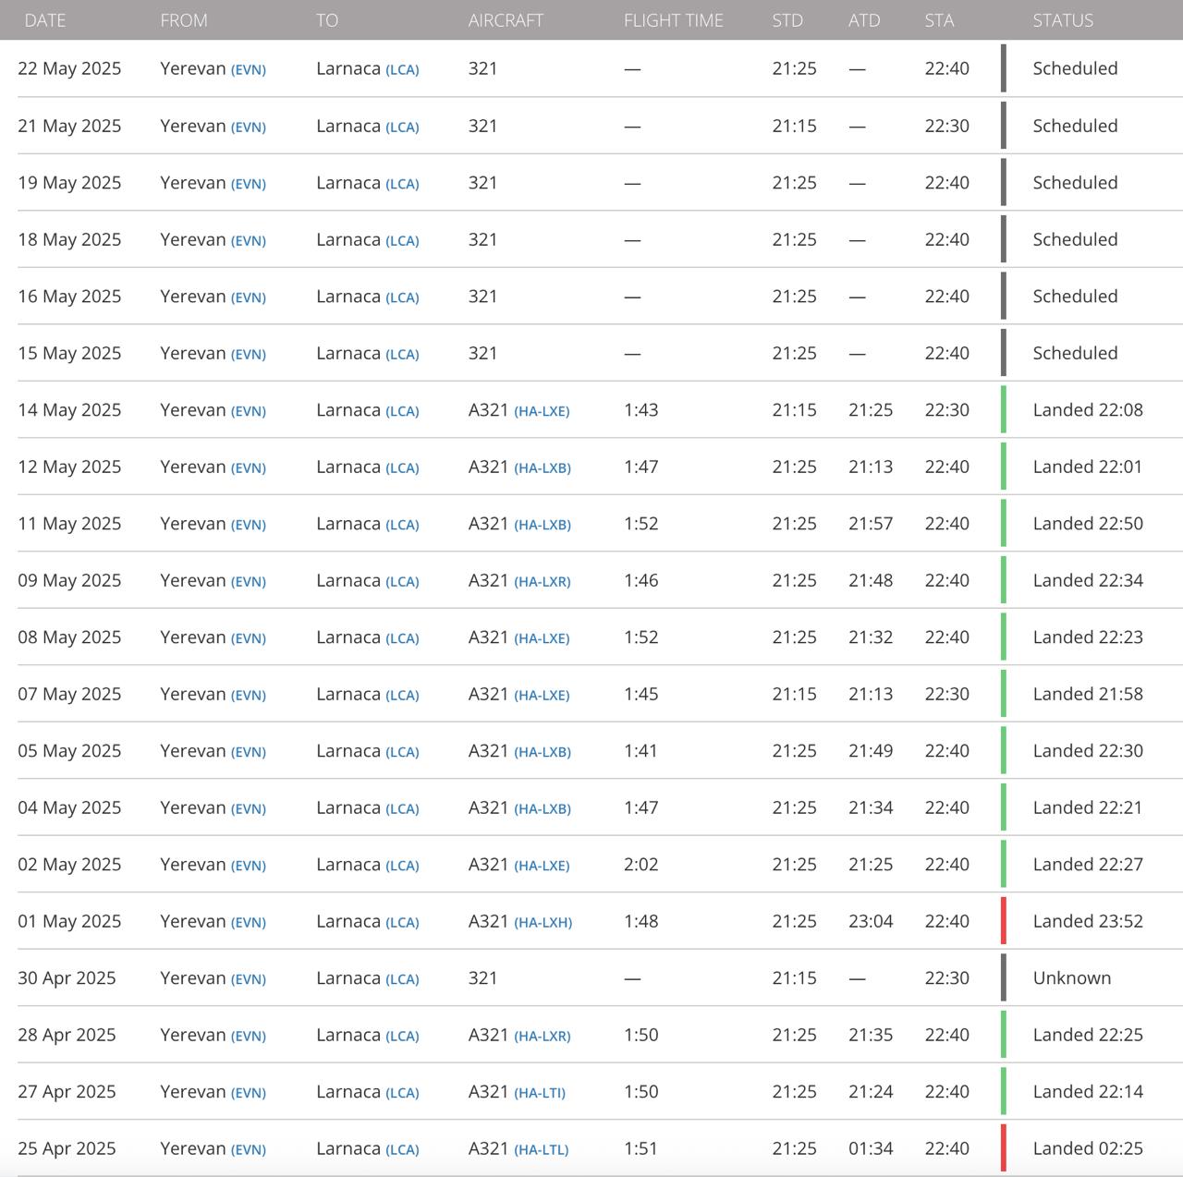Screen dimensions: 1183x1177
Task: Open HA-LTI registration on 27 Apr row
Action: coord(540,1093)
